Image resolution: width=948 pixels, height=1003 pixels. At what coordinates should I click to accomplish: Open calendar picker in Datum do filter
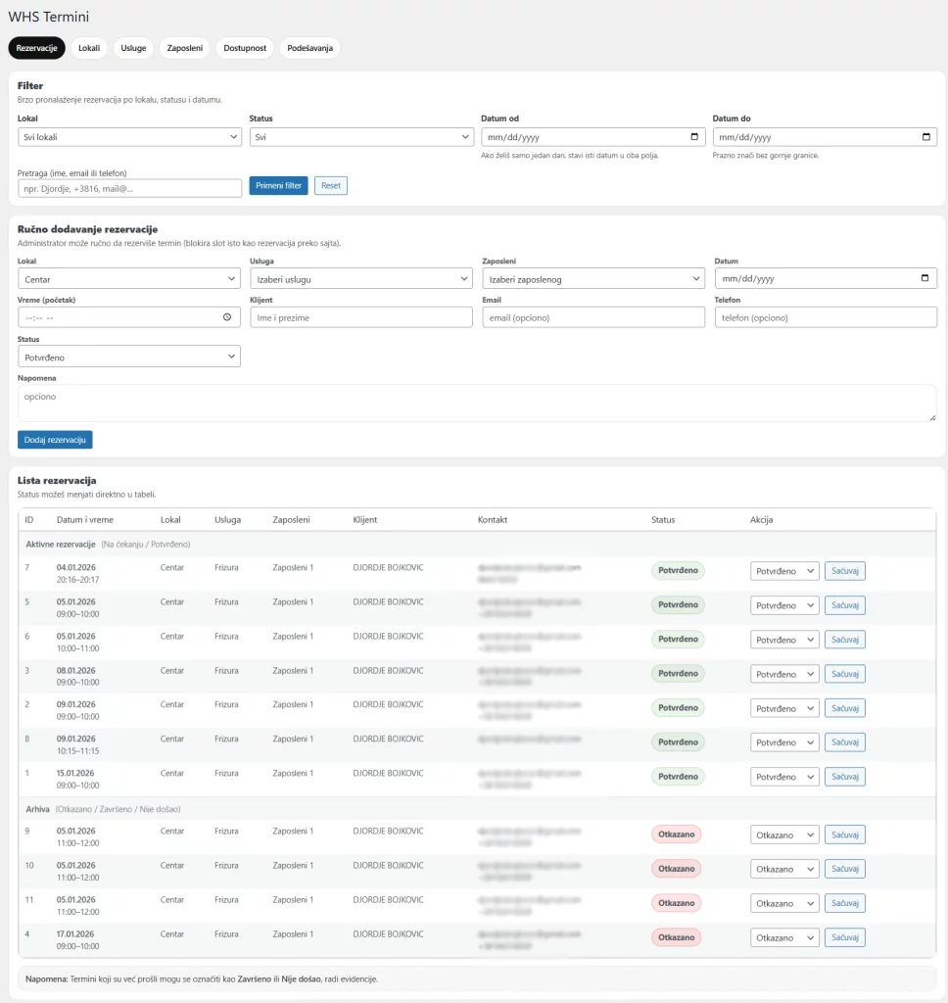click(x=926, y=137)
